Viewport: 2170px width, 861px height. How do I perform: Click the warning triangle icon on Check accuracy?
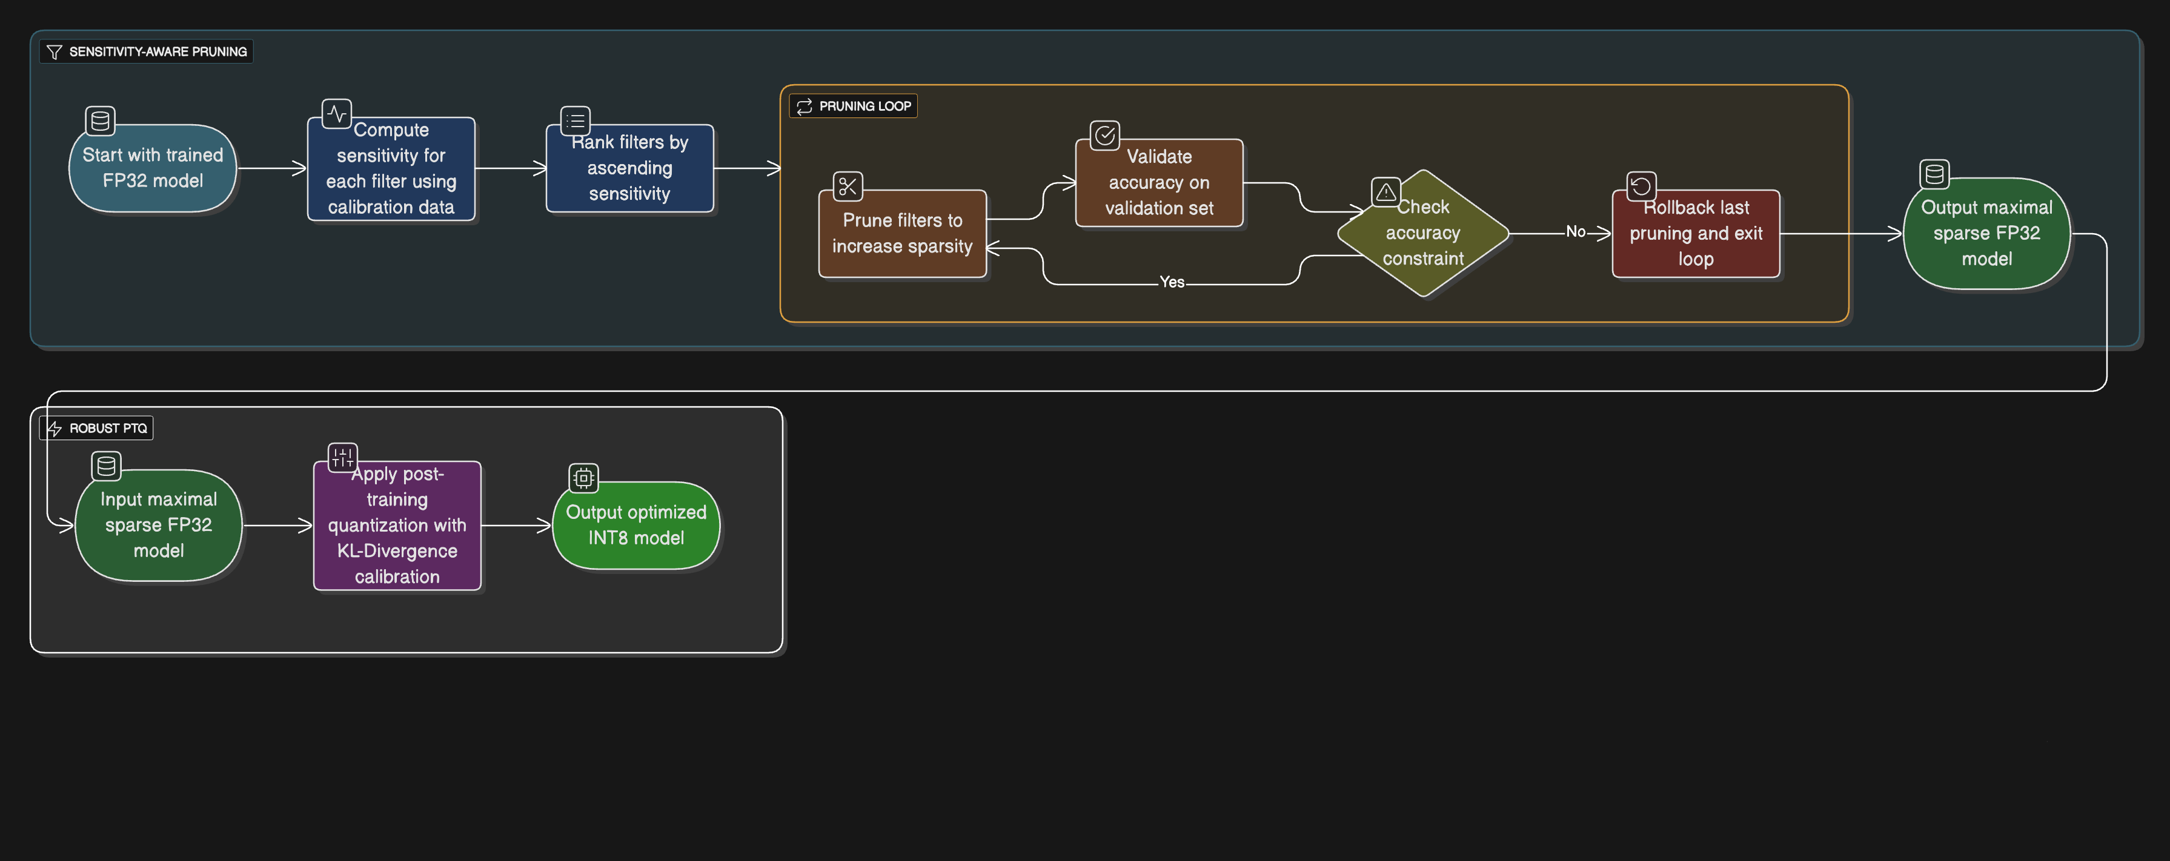click(1385, 192)
